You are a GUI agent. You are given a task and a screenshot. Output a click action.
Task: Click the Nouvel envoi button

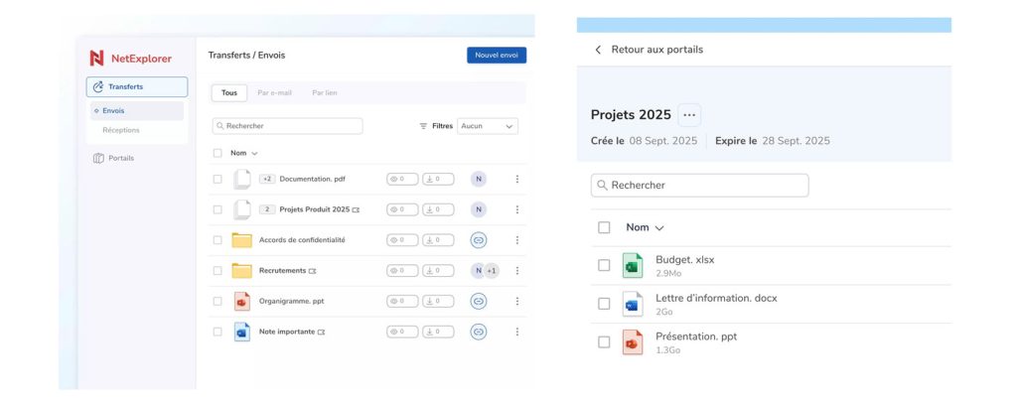tap(497, 56)
